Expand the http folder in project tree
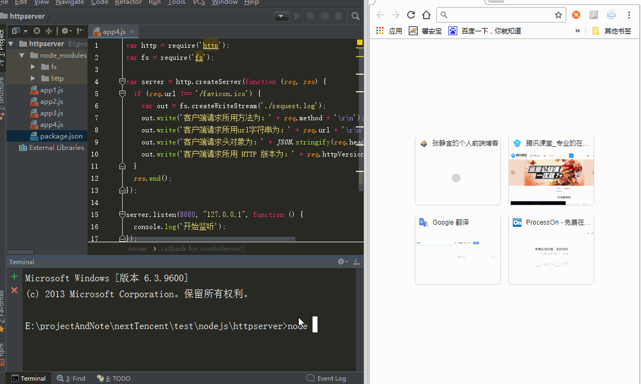The image size is (641, 384). [x=33, y=79]
